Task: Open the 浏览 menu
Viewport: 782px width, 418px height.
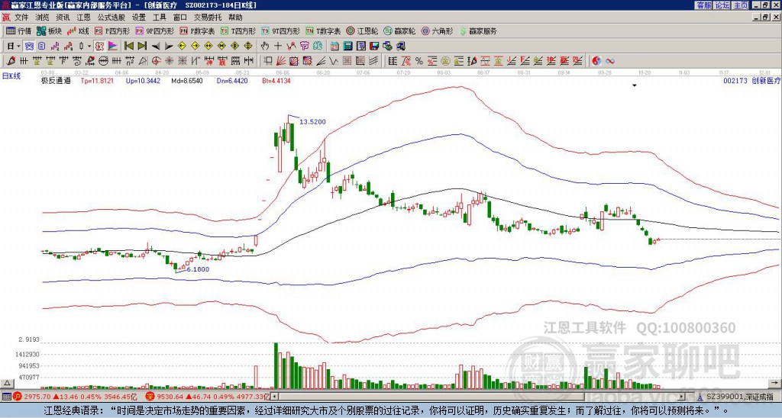Action: (x=43, y=18)
